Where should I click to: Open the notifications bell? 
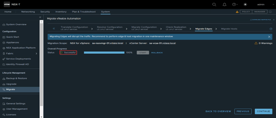(224, 5)
